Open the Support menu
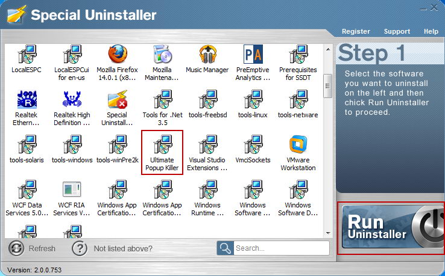Viewport: 445px width, 276px height. pyautogui.click(x=397, y=31)
